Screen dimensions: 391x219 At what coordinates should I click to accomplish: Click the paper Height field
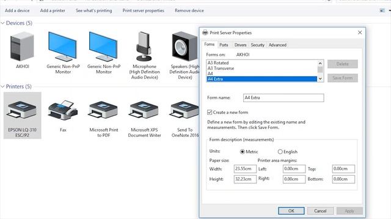[x=245, y=179]
